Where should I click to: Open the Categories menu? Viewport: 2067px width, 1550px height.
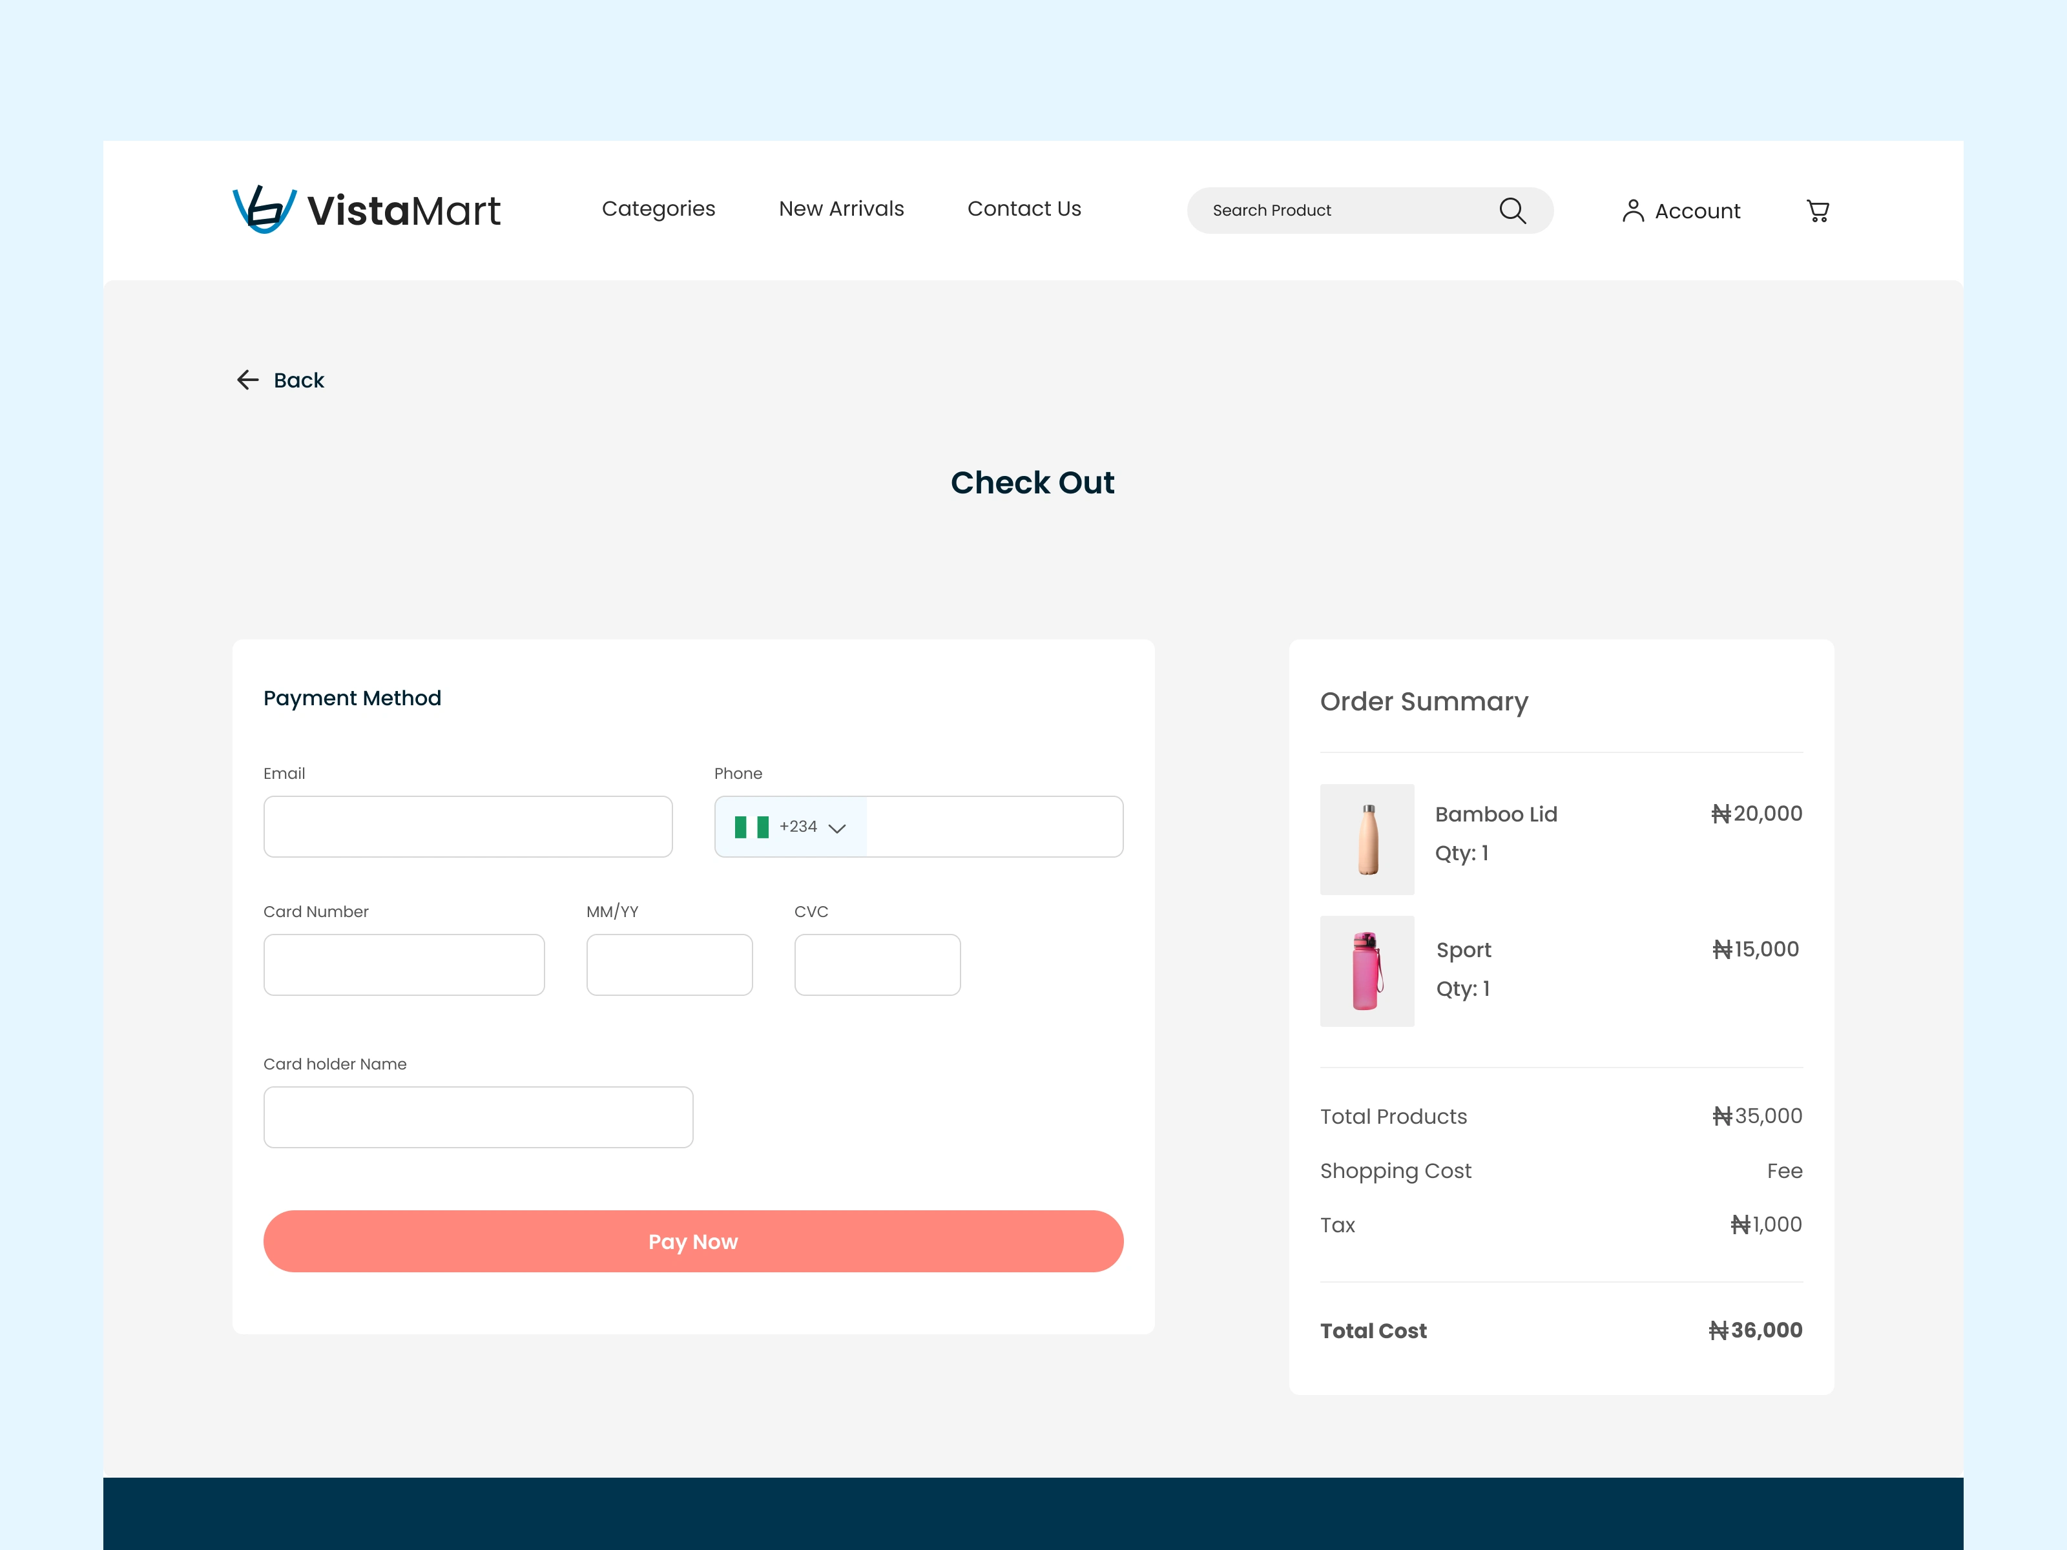tap(658, 209)
